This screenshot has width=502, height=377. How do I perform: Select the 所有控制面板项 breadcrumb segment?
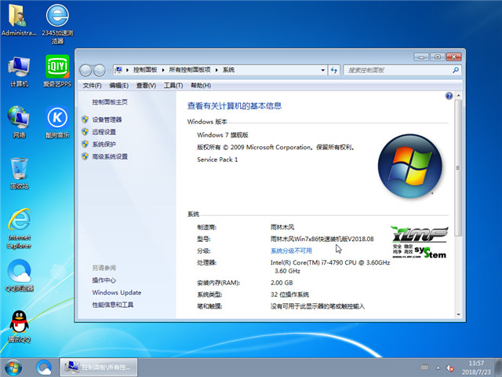tap(190, 70)
